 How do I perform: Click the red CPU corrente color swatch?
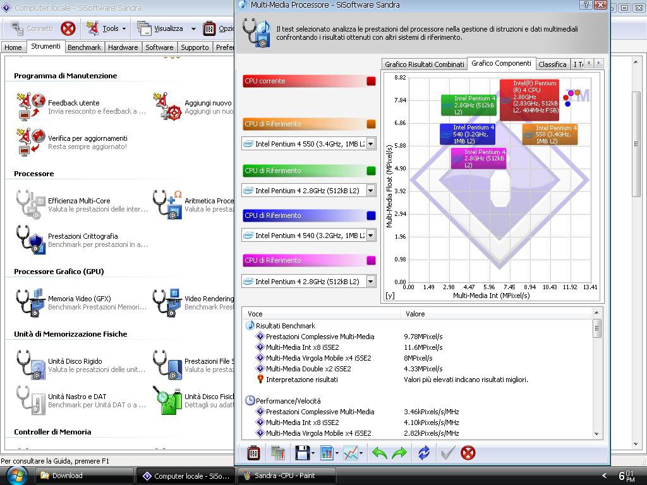[371, 81]
